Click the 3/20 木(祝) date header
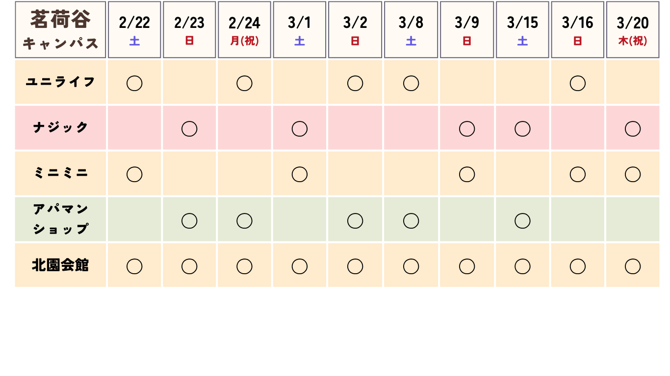670x376 pixels. [633, 30]
